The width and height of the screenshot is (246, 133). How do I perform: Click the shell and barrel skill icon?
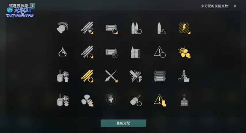click(135, 52)
